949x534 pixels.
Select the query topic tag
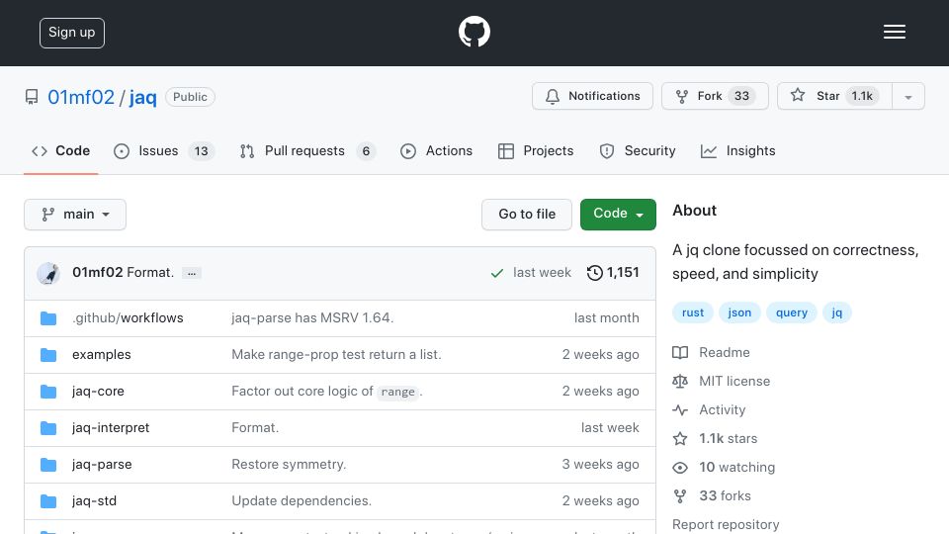(792, 312)
